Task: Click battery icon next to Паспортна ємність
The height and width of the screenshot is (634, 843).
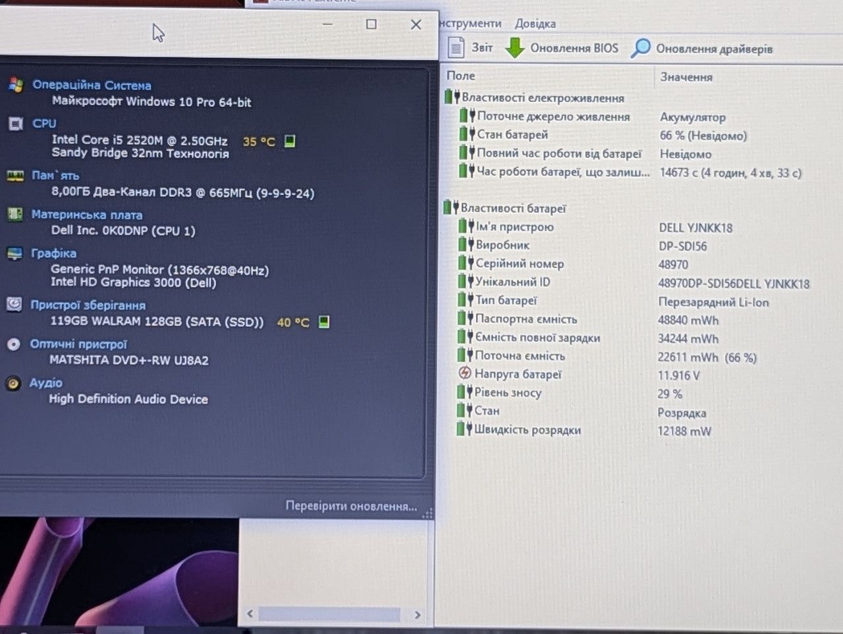Action: 466,318
